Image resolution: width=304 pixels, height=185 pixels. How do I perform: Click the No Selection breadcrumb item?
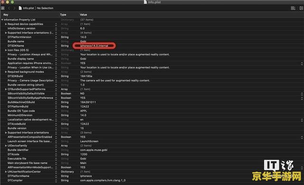point(45,8)
